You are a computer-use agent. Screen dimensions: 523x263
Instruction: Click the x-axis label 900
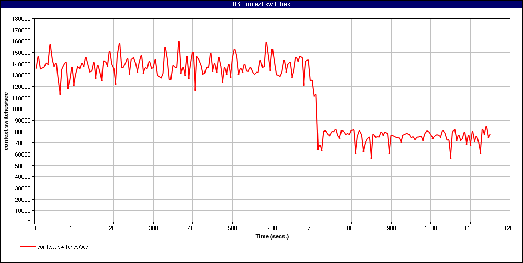391,229
